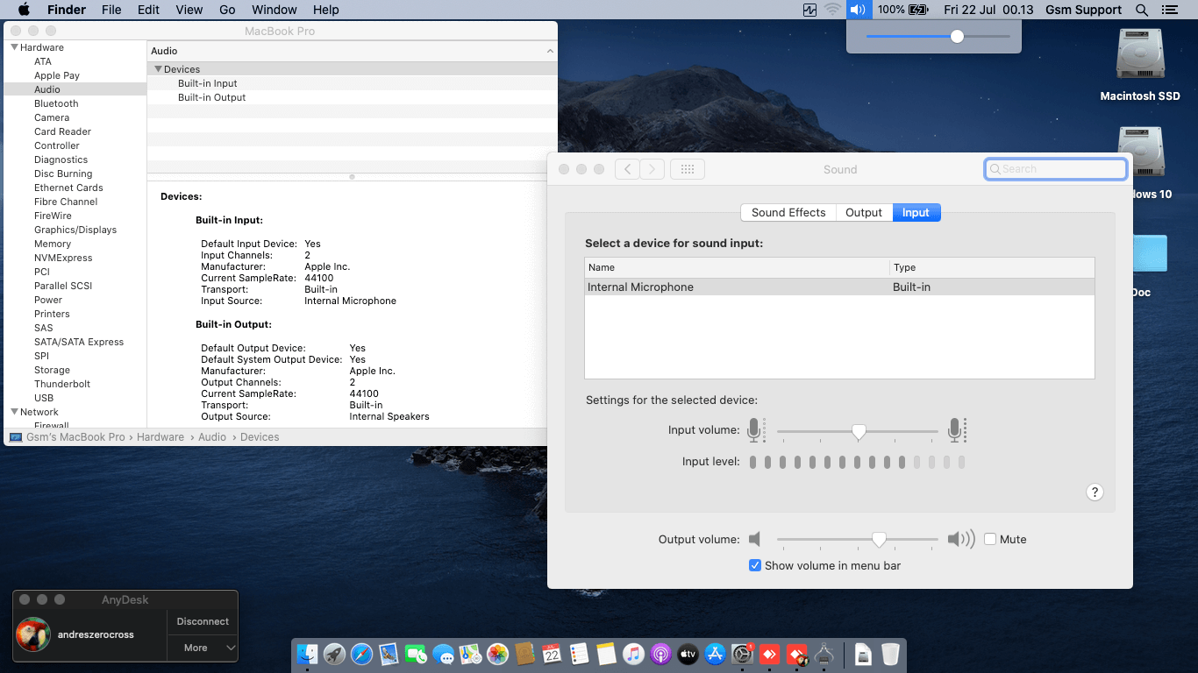Tick the Mute checkbox
Screen dimensions: 1198x673
click(990, 540)
